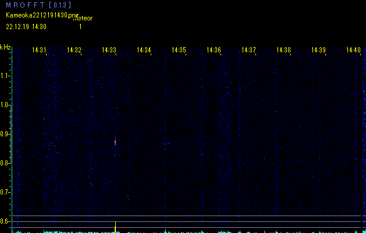Viewport: 366px width, 233px height.
Task: Click the 0.8 kHz frequency label
Action: [5, 163]
